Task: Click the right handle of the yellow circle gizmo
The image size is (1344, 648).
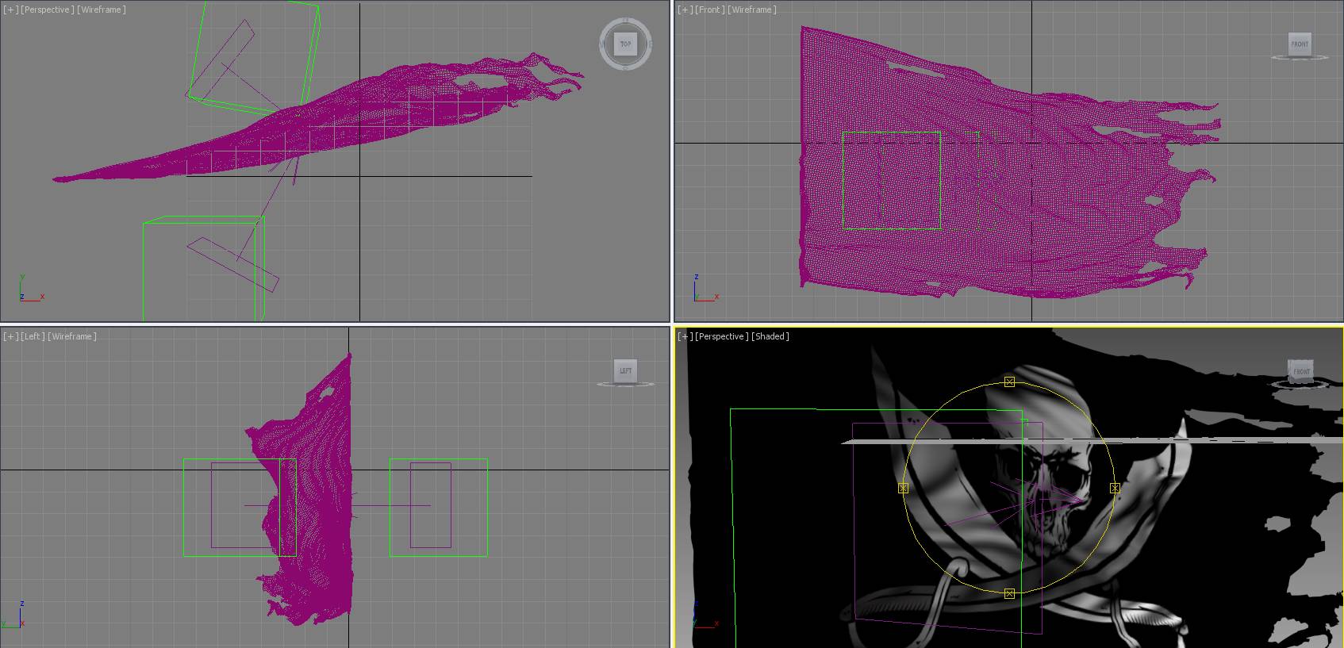Action: (x=1115, y=488)
